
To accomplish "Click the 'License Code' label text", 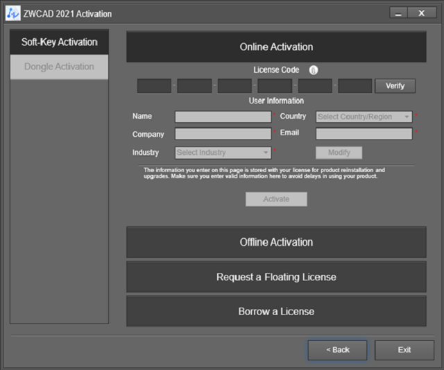I will point(276,70).
